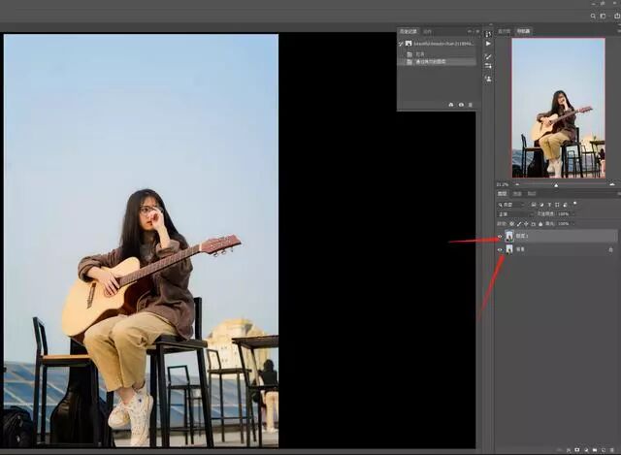Open the layer filter type dropdown
The width and height of the screenshot is (621, 455).
click(x=511, y=205)
